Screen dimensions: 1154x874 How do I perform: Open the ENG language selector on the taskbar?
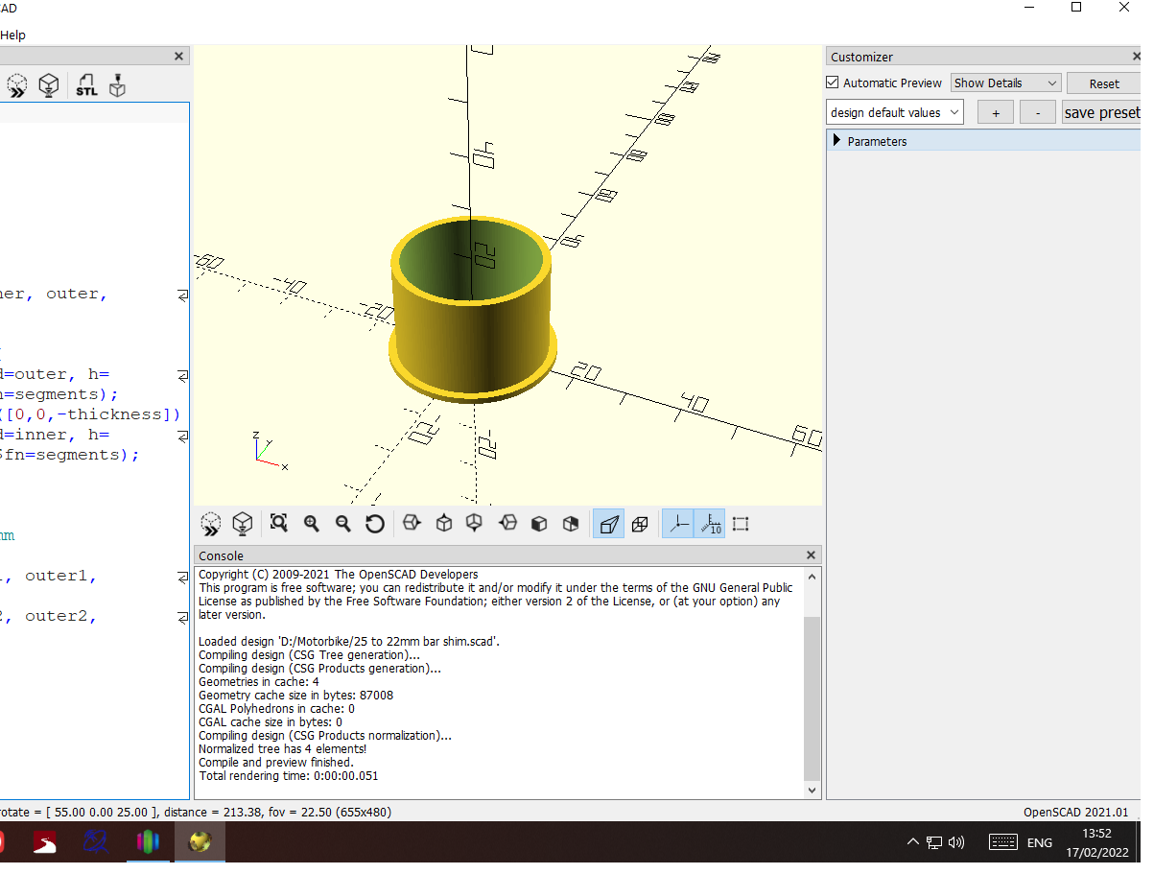[x=1040, y=842]
